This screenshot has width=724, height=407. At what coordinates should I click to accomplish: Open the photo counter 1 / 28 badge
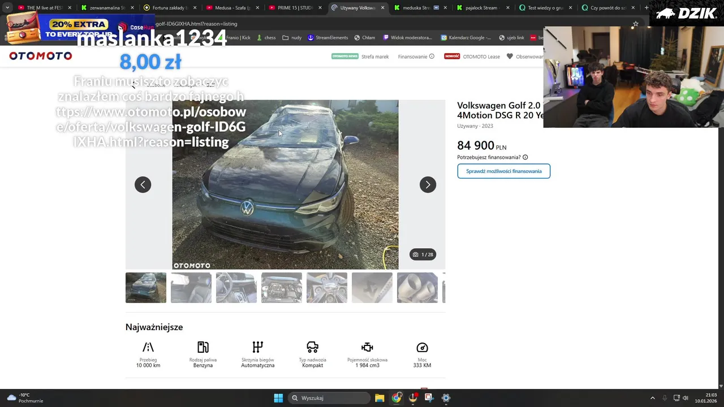tap(423, 254)
